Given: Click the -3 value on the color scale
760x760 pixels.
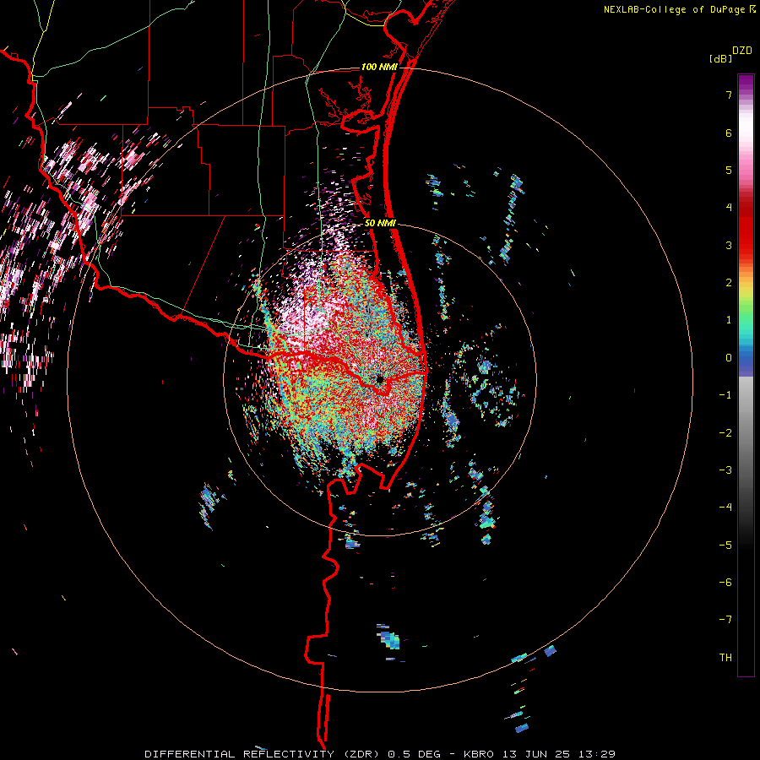Looking at the screenshot, I should coord(725,470).
